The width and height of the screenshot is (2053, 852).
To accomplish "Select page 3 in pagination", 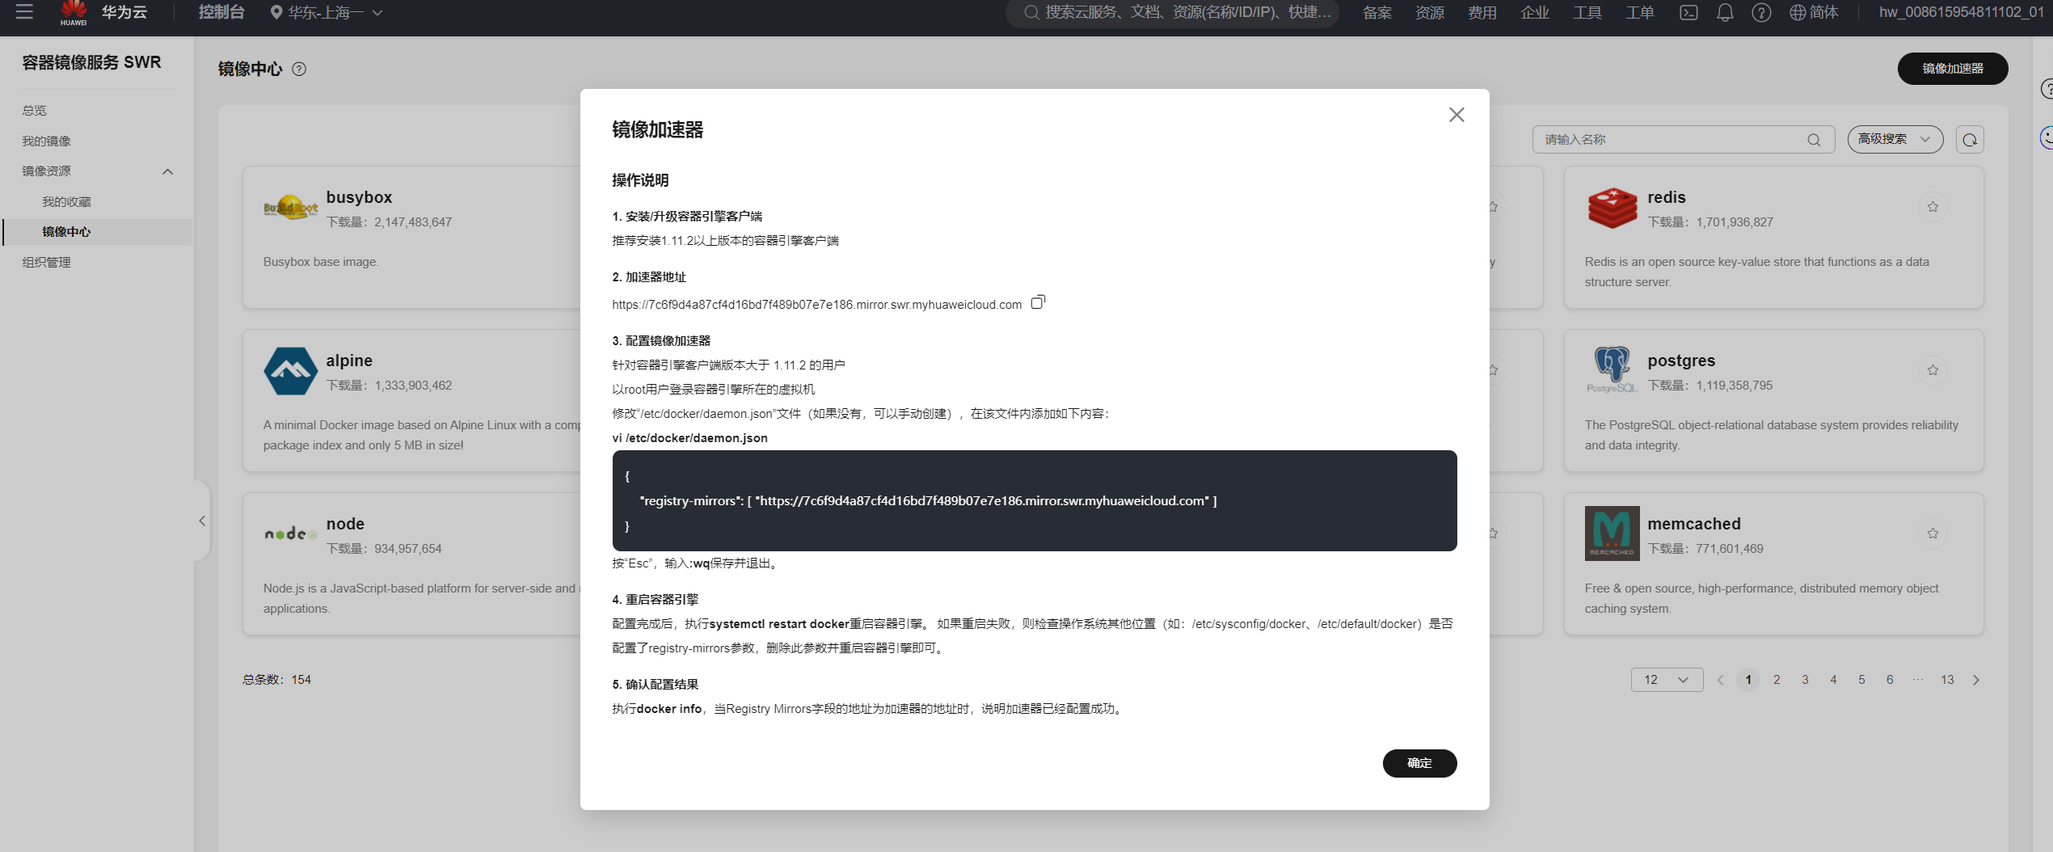I will 1804,680.
